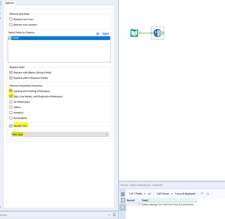Image resolution: width=225 pixels, height=219 pixels.
Task: Open the Title Case dropdown
Action: [60, 135]
